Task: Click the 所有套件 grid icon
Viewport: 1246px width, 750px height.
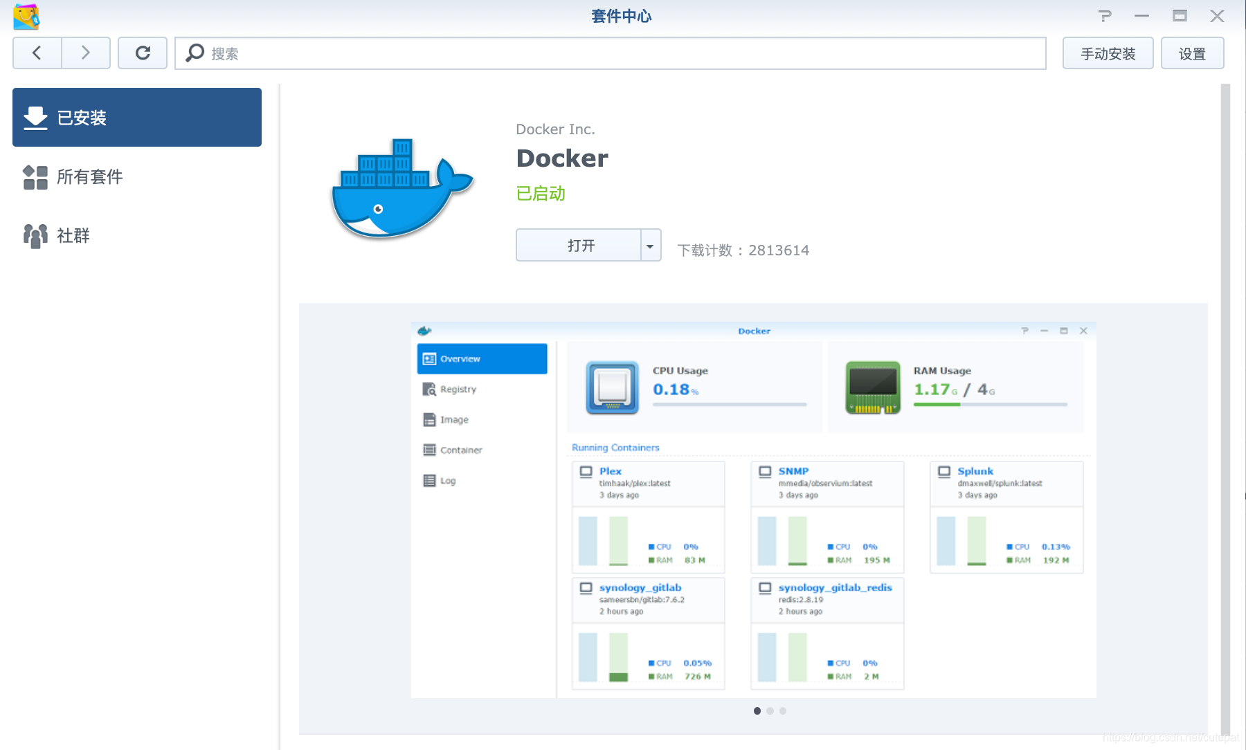Action: tap(35, 177)
